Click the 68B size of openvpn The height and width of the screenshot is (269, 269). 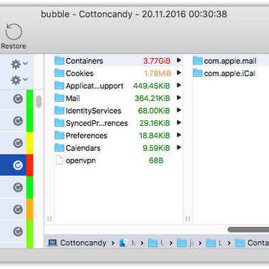point(156,160)
